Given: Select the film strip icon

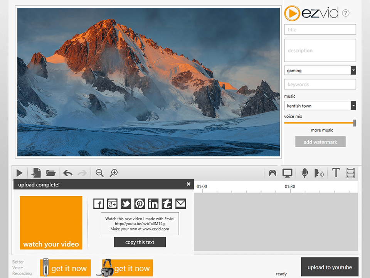Looking at the screenshot, I should (x=351, y=173).
